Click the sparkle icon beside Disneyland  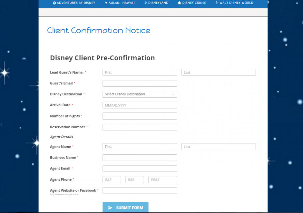click(146, 3)
